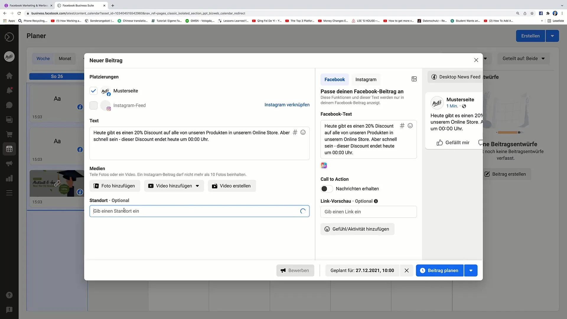Screen dimensions: 567x319
Task: Click the feeling/activity smiley icon
Action: 327,229
